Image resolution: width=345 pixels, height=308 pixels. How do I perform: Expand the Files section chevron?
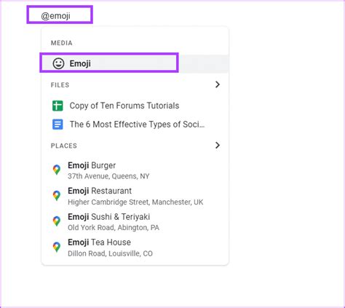[218, 84]
